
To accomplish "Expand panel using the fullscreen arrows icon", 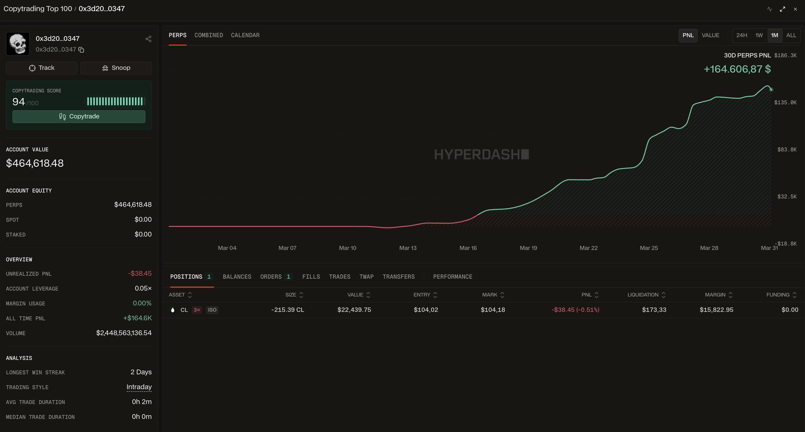I will tap(782, 9).
